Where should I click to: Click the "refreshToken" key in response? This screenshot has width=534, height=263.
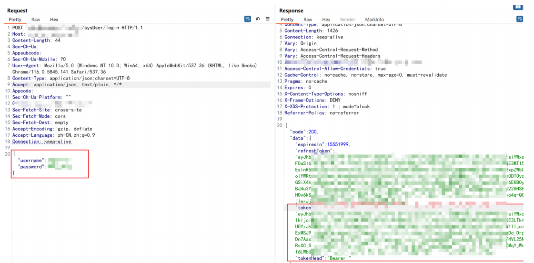(315, 151)
